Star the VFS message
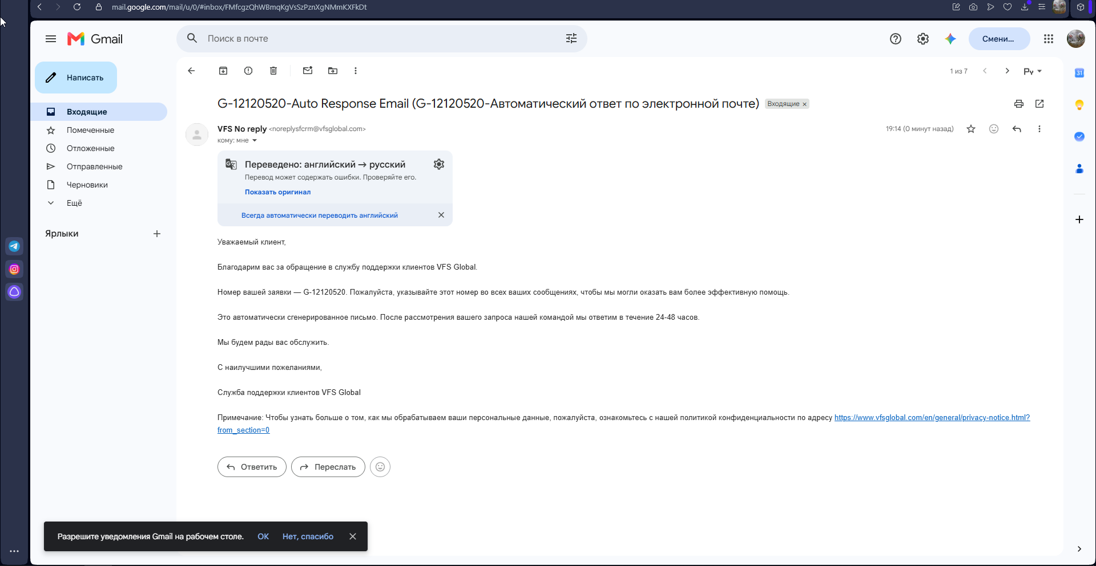The image size is (1096, 566). [x=971, y=129]
